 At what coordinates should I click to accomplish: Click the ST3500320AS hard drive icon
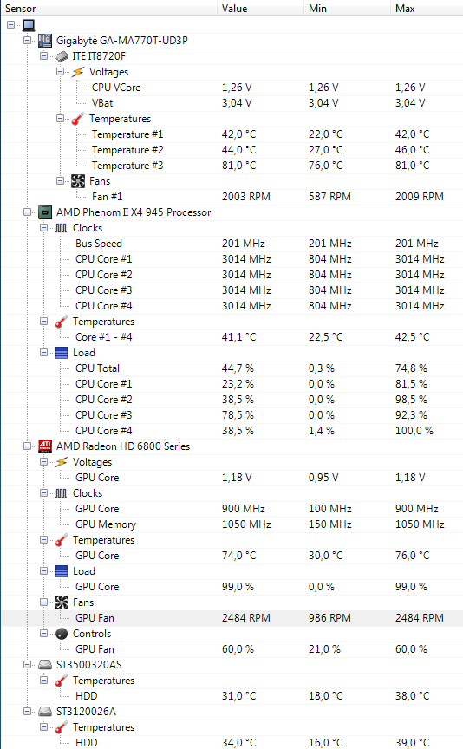[x=45, y=664]
